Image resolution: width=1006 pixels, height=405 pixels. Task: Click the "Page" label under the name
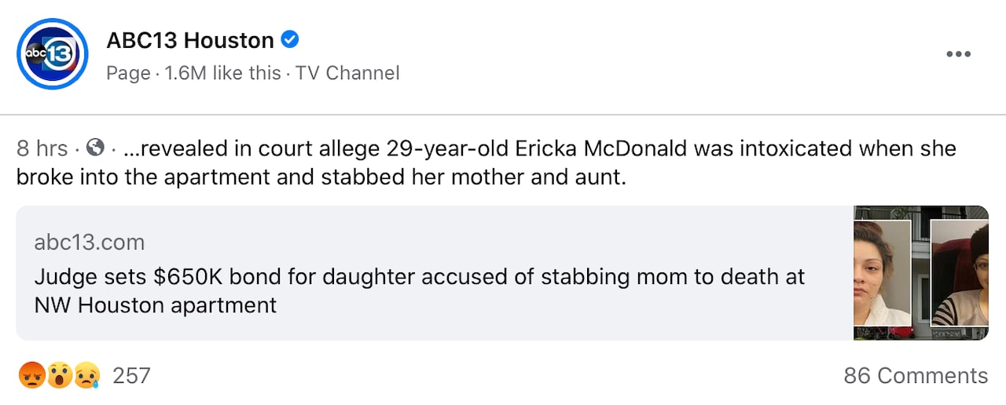point(128,73)
